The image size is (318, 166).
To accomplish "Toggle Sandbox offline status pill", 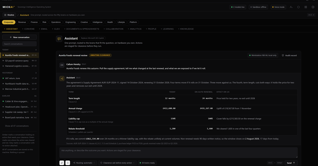I will click(258, 7).
